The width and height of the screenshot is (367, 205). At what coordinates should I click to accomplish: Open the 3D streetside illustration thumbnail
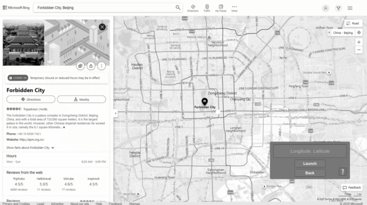pos(77,42)
